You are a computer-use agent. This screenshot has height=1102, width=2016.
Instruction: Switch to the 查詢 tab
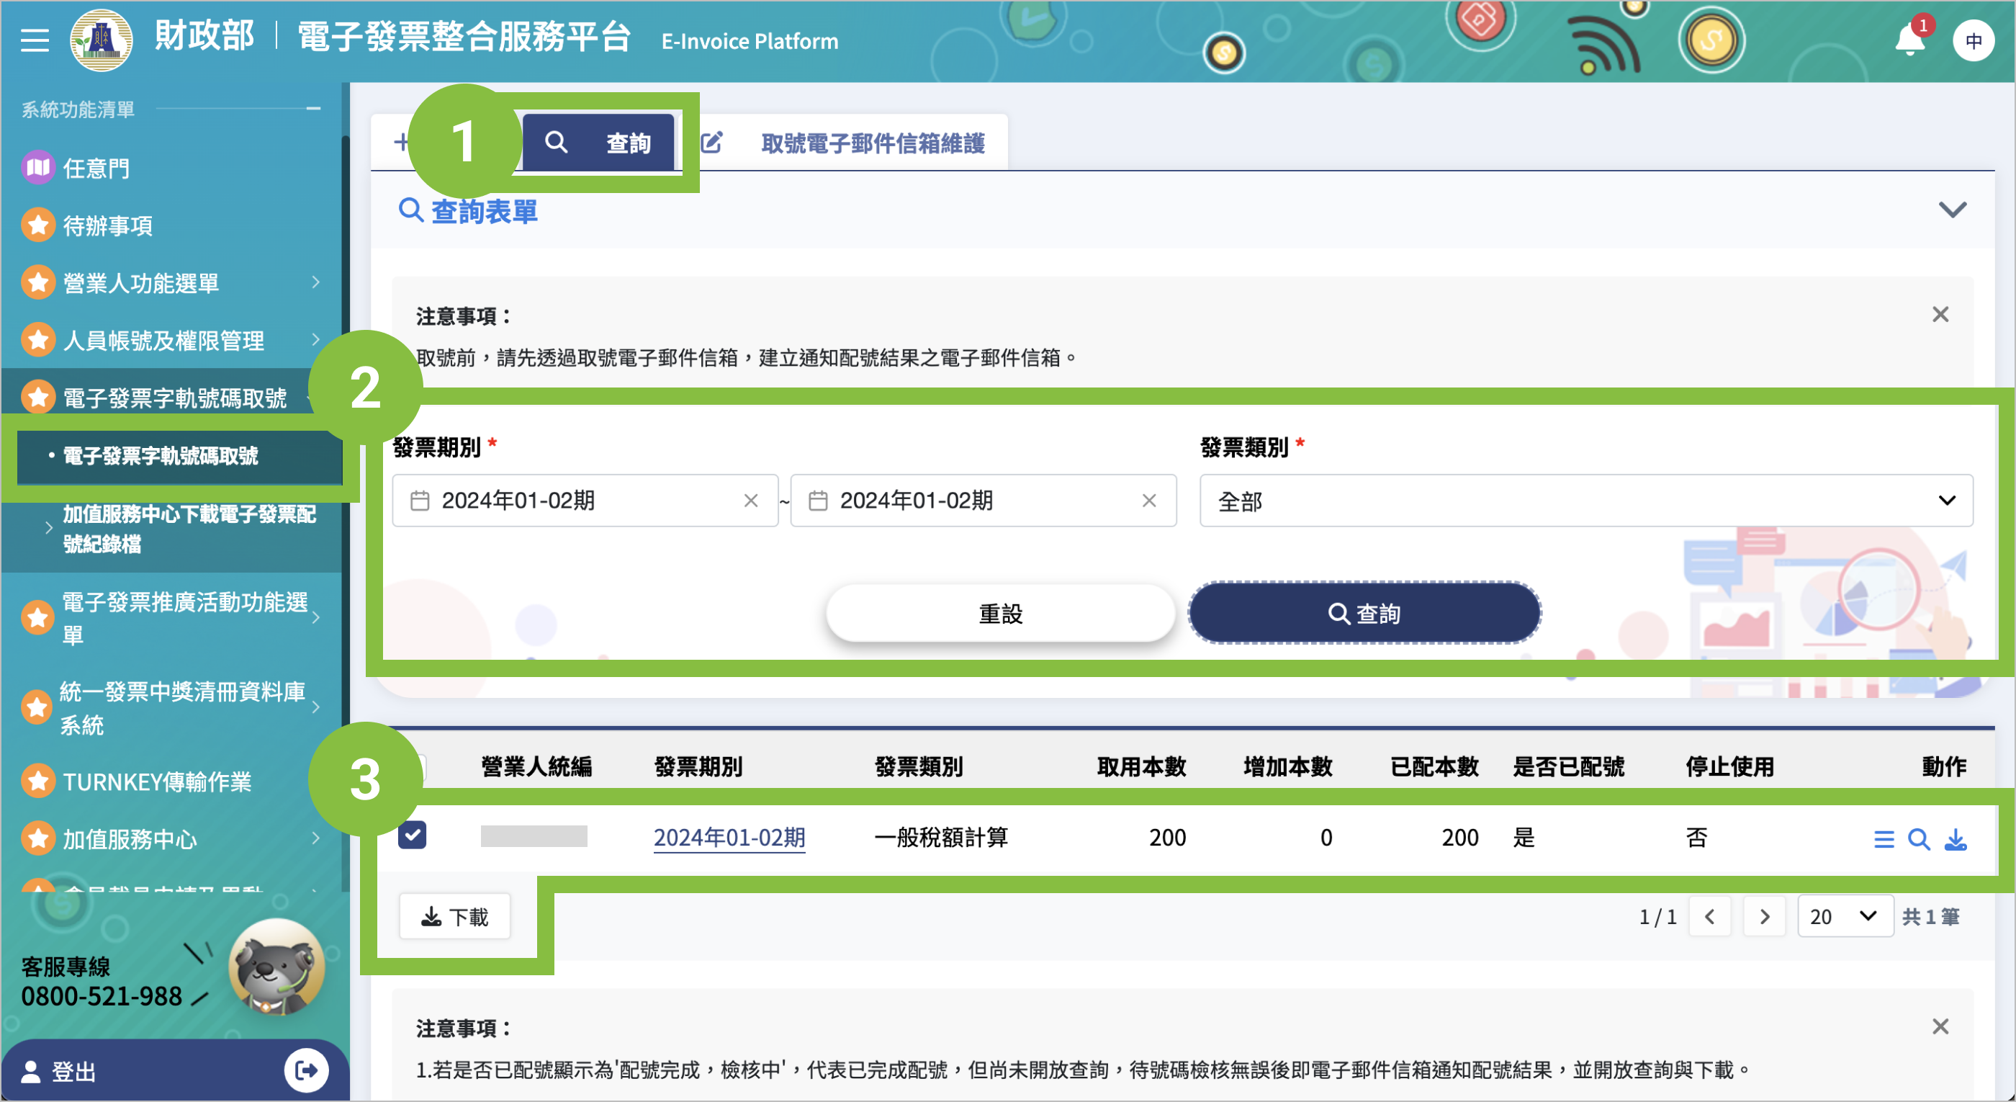pos(599,143)
